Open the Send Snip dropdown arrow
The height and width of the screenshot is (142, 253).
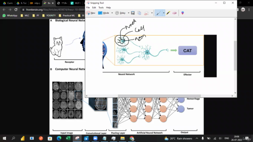click(x=152, y=13)
